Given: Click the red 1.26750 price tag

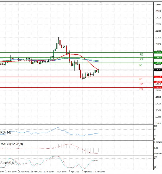Looking at the screenshot, I should (158, 82).
